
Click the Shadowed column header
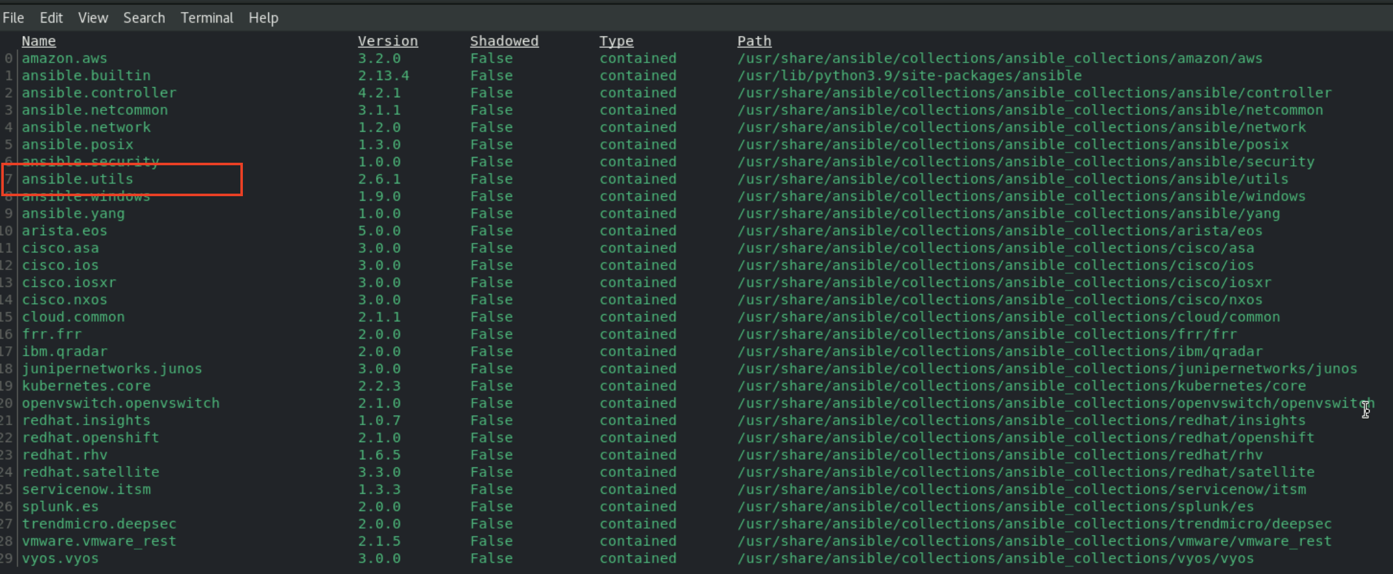504,40
